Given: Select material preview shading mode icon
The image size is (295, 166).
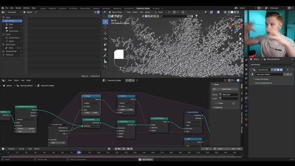Looking at the screenshot, I should [235, 12].
